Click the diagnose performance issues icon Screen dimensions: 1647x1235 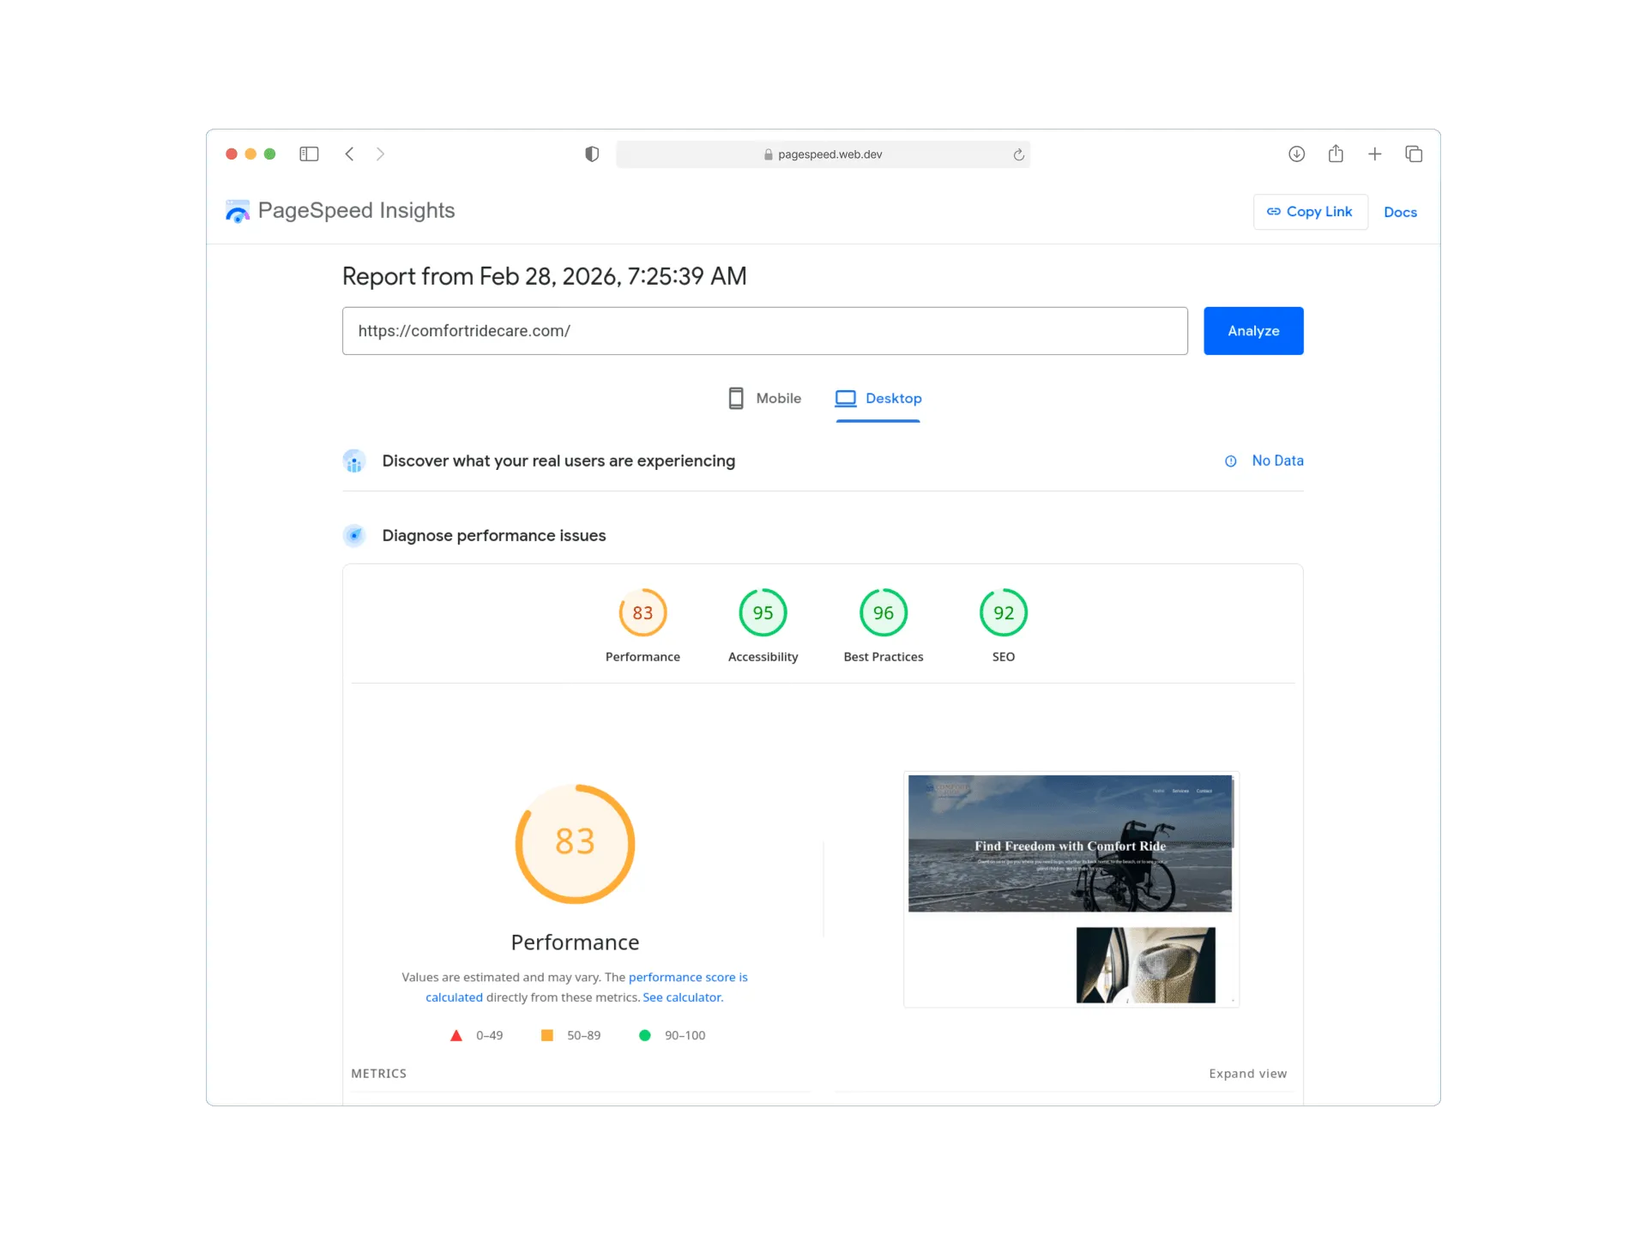pyautogui.click(x=354, y=536)
